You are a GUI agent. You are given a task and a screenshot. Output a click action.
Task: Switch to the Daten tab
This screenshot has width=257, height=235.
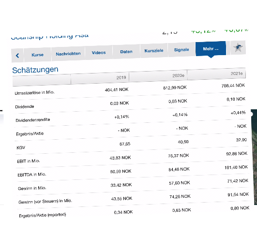click(126, 52)
